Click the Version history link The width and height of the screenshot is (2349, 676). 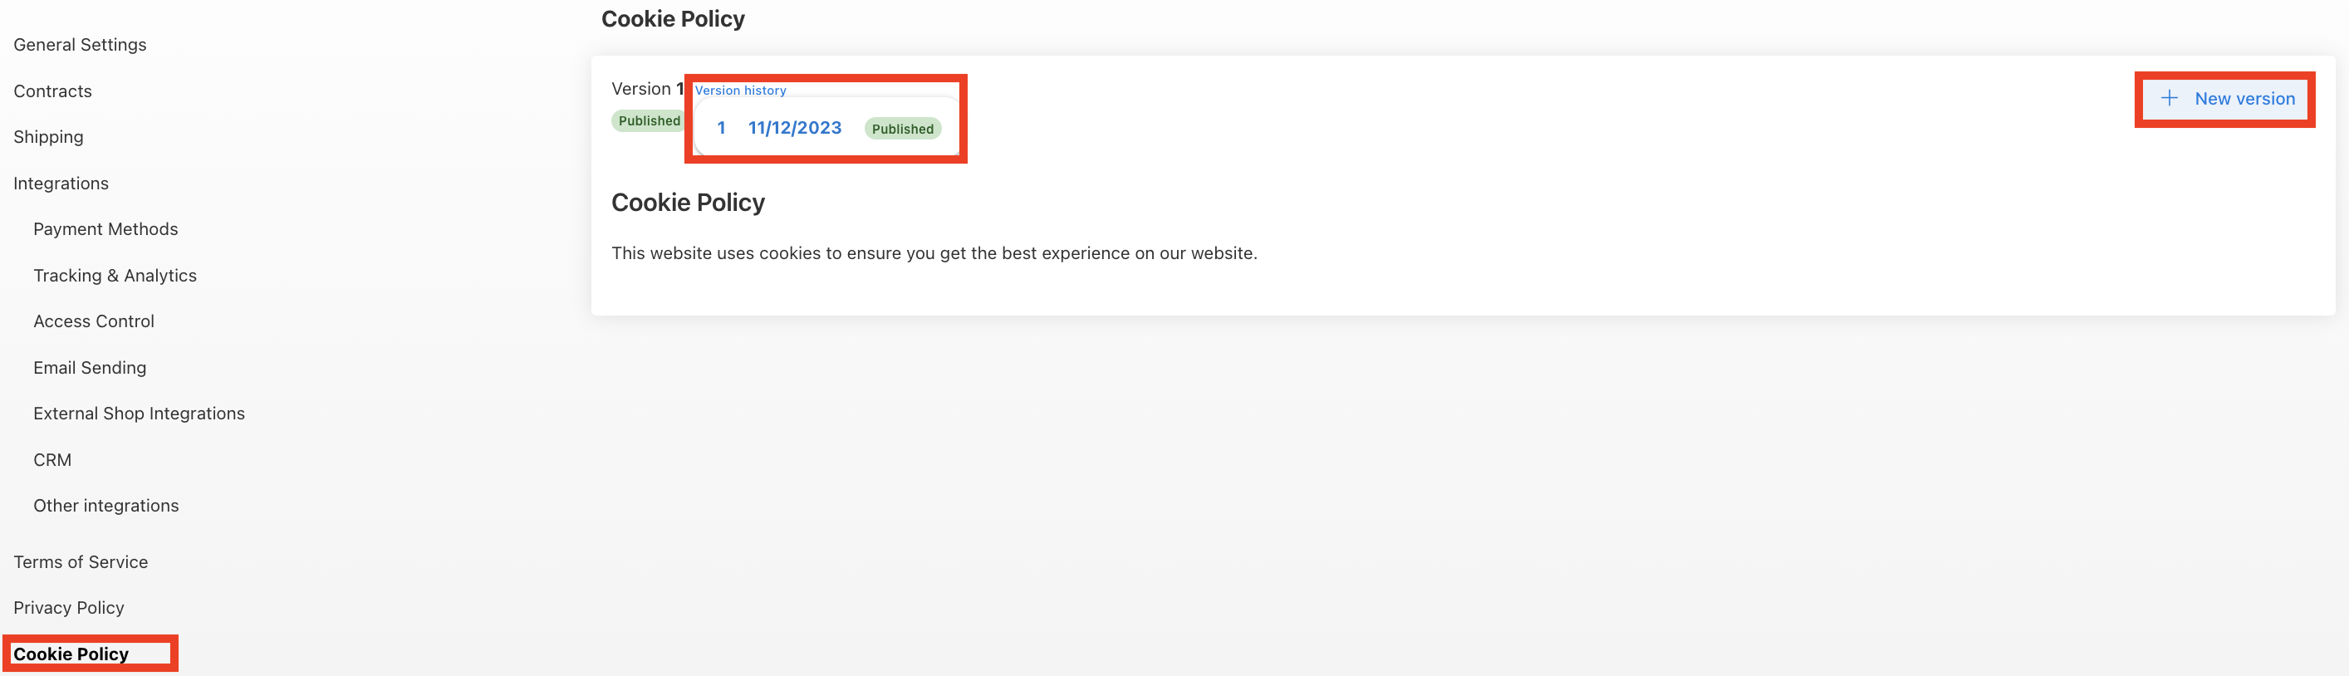[739, 91]
